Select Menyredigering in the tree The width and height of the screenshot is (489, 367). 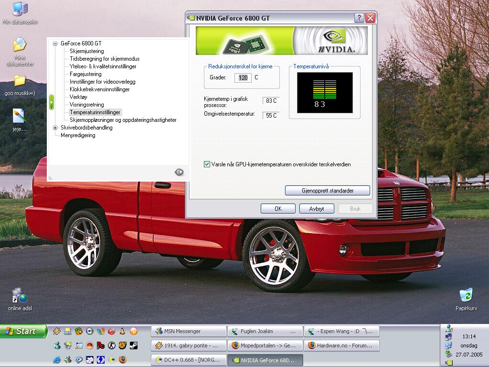click(x=78, y=135)
